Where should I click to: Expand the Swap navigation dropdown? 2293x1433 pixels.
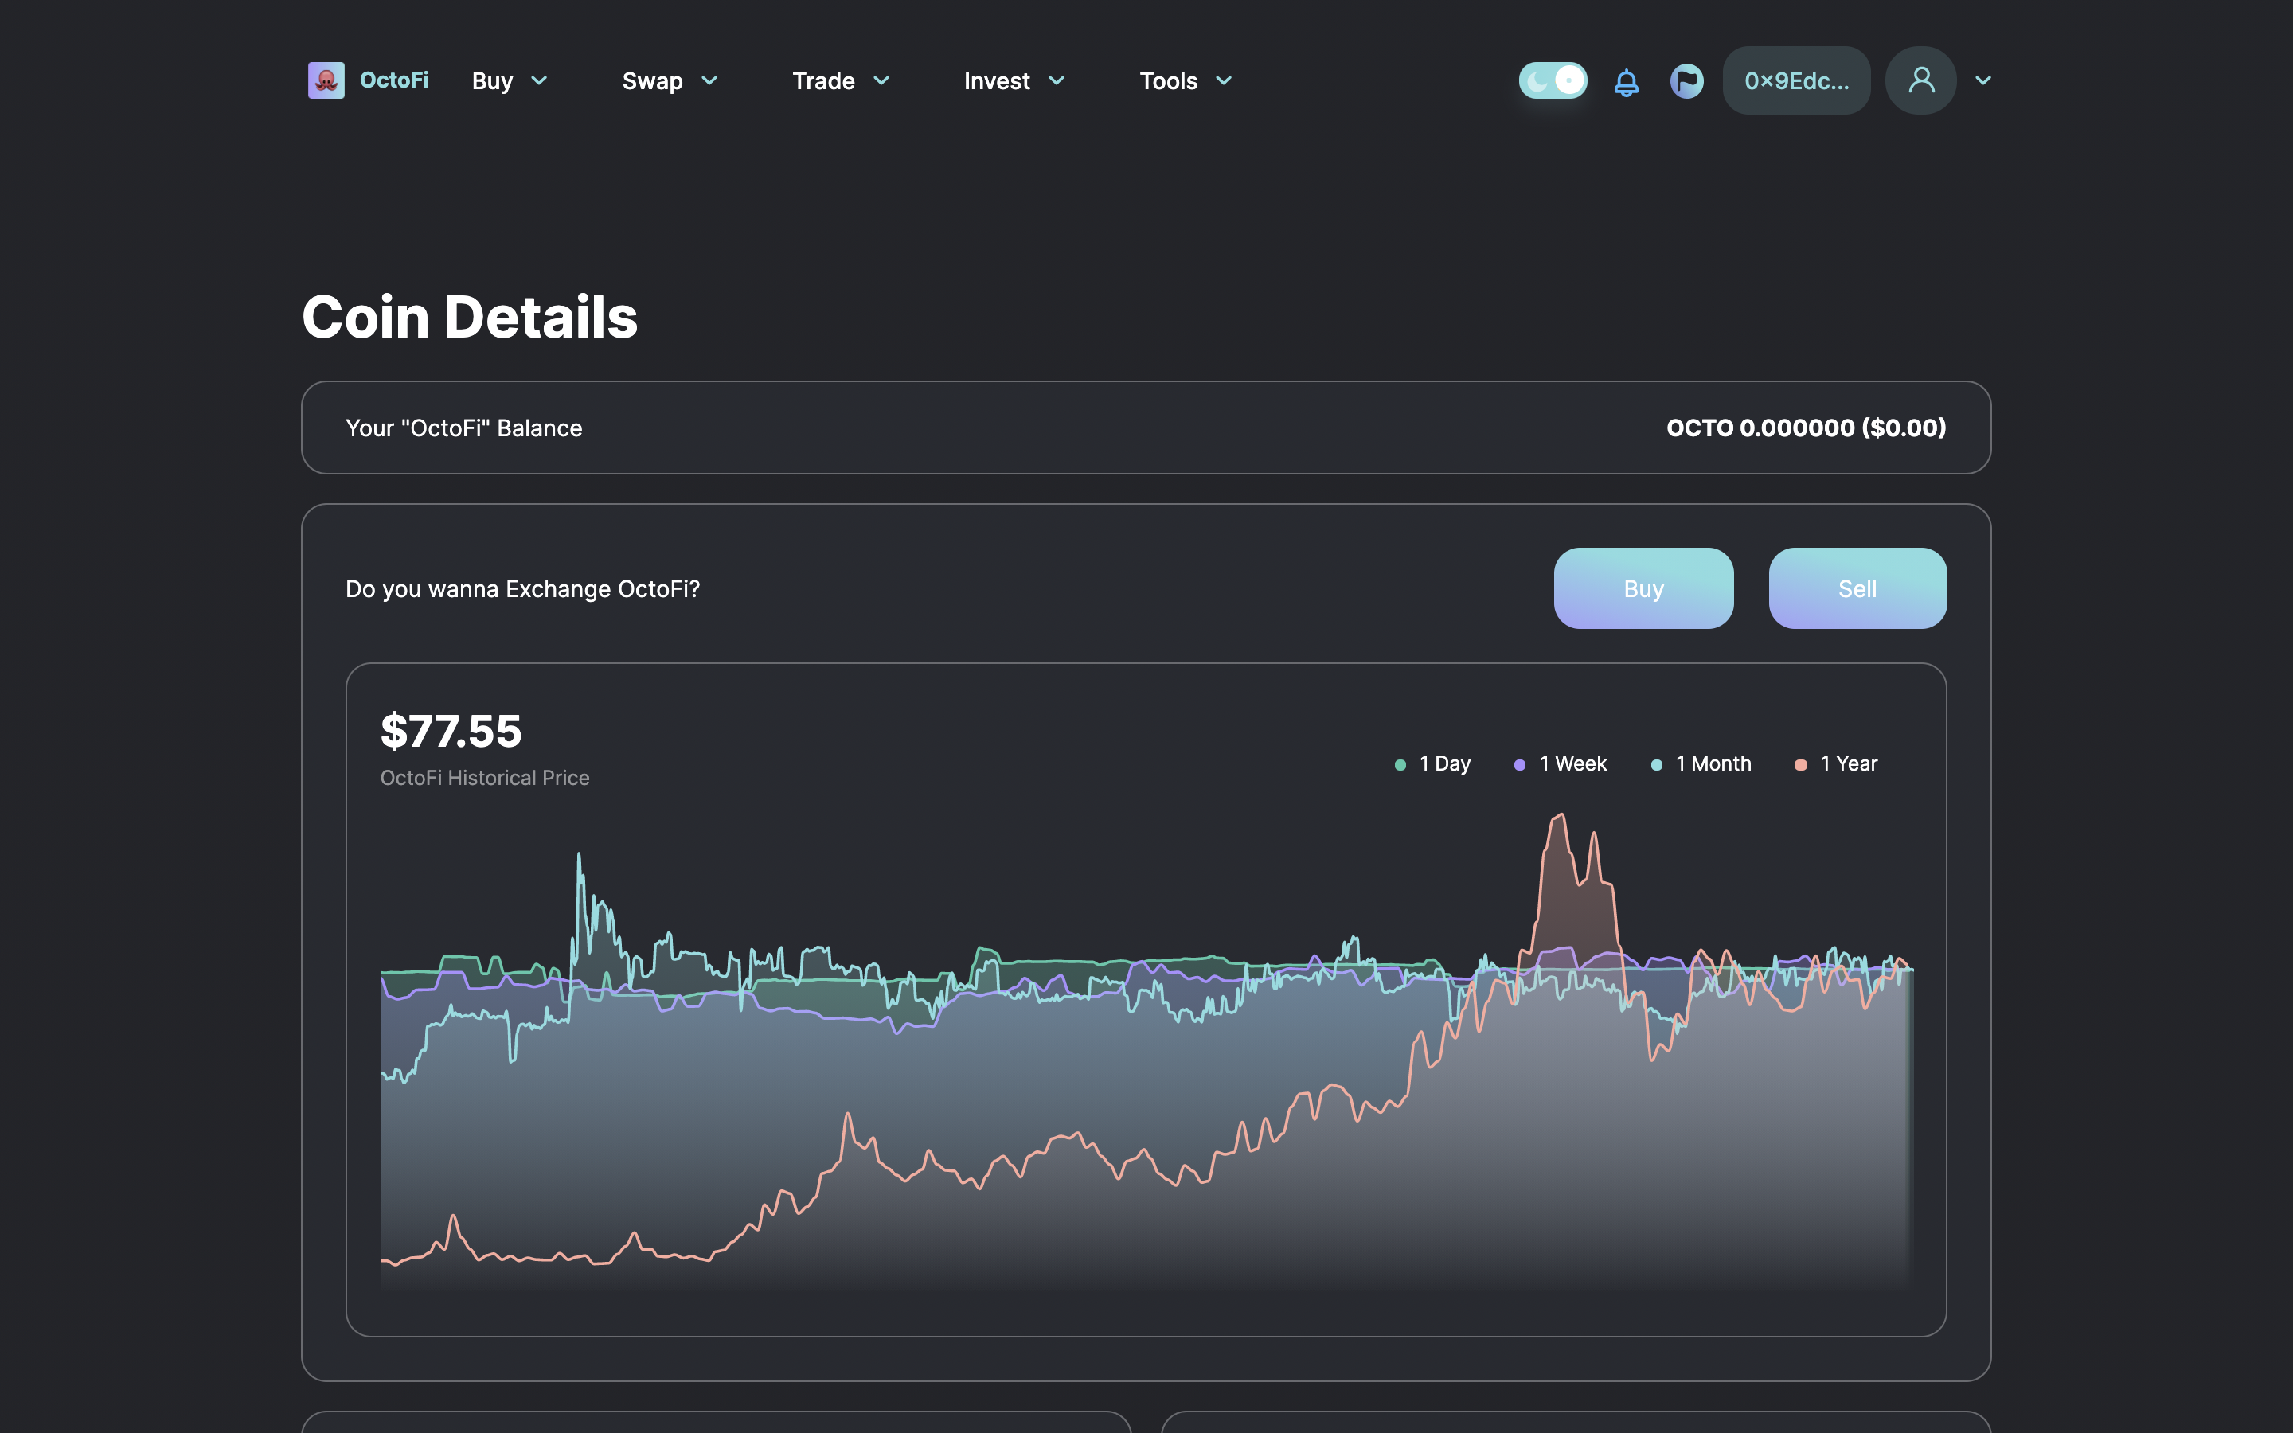coord(670,80)
